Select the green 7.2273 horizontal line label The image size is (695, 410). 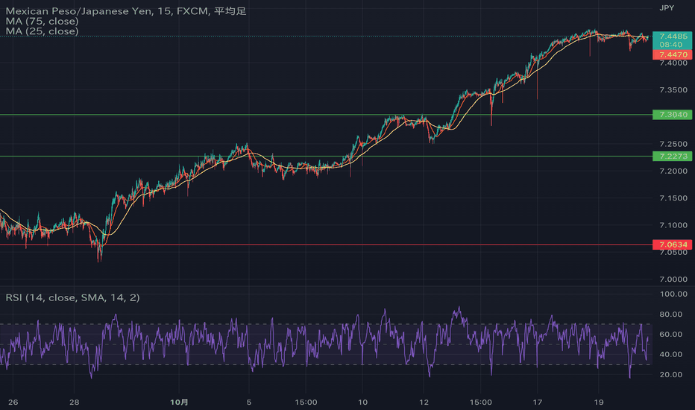click(x=673, y=156)
